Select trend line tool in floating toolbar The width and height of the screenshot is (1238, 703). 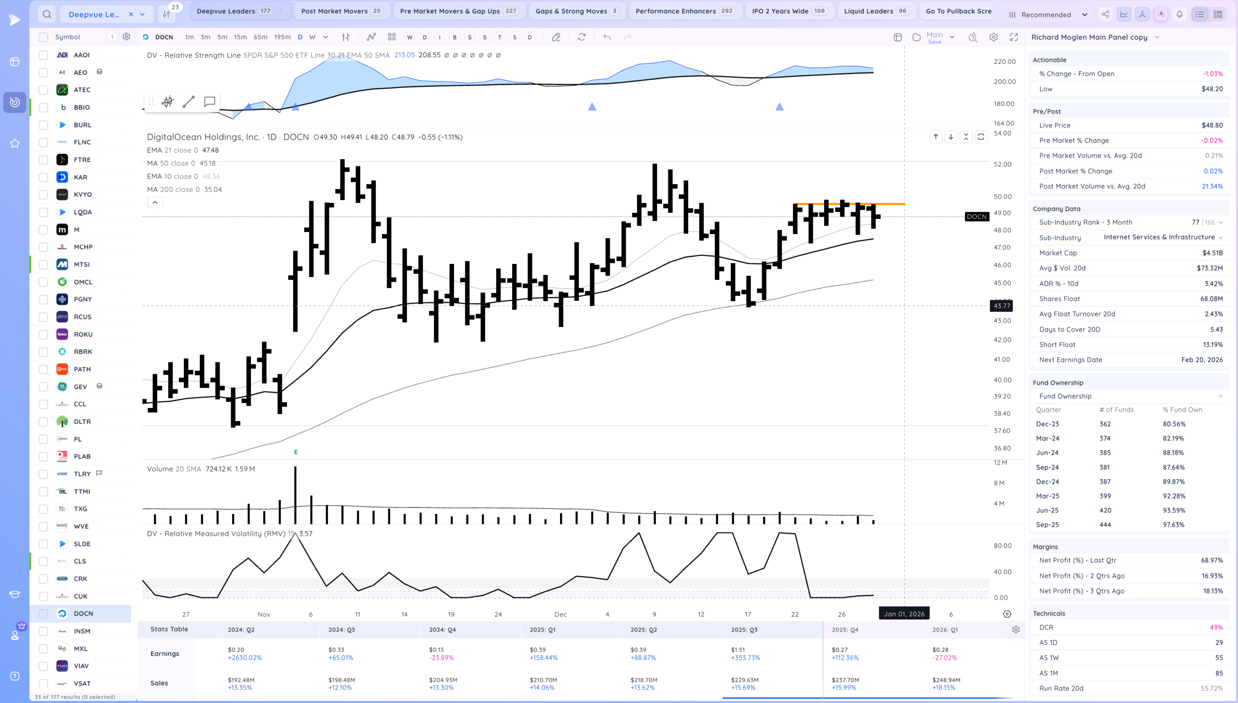(x=189, y=102)
